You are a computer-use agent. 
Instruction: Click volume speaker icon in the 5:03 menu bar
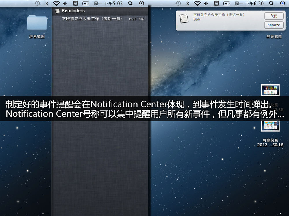(65, 3)
